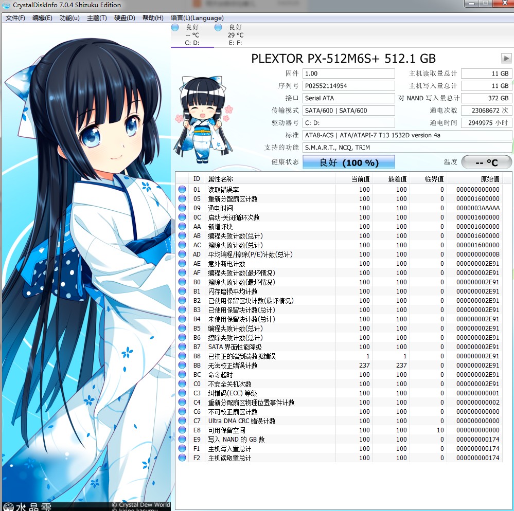This screenshot has width=514, height=511.
Task: Click the host writes total 11 GB value
Action: point(486,86)
